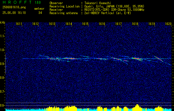This screenshot has width=174, height=111.
Task: Click the 0.7 frequency axis label
Action: (2, 92)
